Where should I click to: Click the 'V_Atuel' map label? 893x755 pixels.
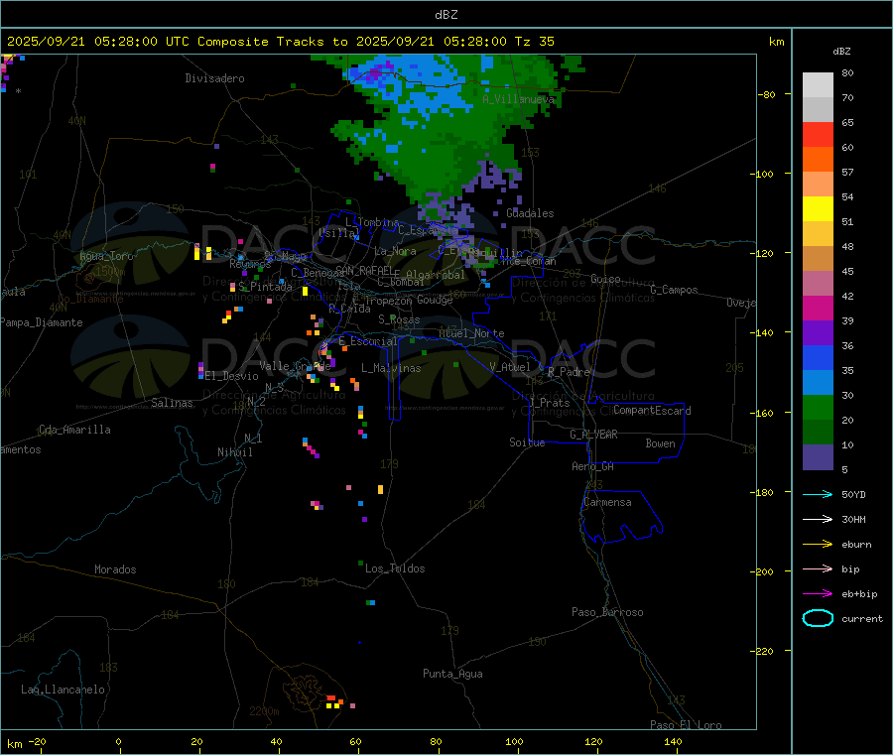(x=510, y=367)
